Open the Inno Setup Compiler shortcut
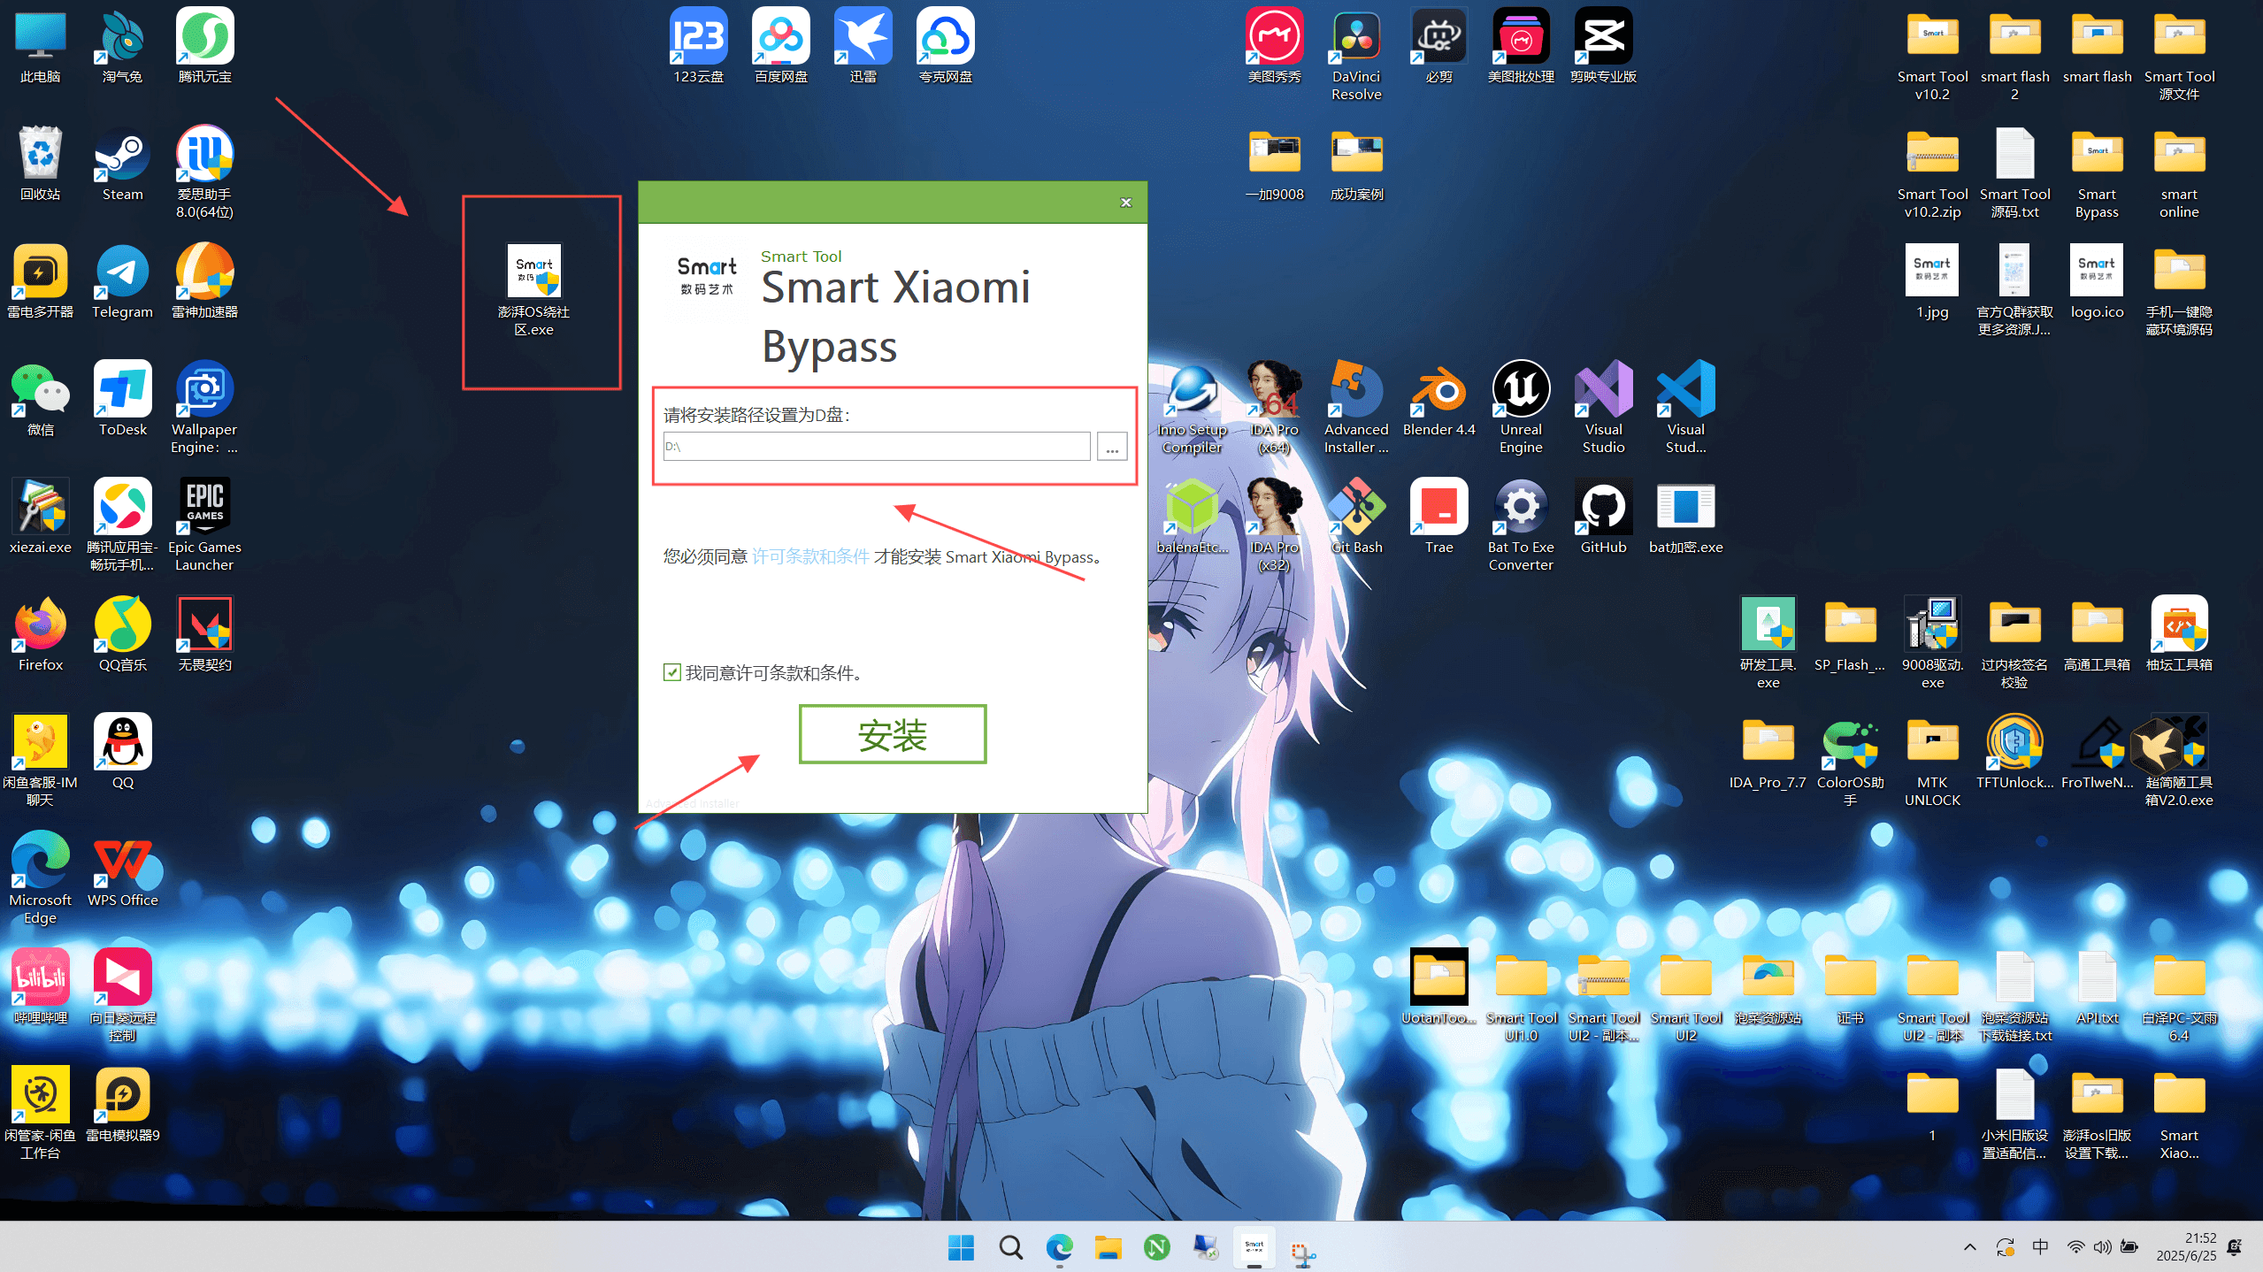 [1192, 409]
